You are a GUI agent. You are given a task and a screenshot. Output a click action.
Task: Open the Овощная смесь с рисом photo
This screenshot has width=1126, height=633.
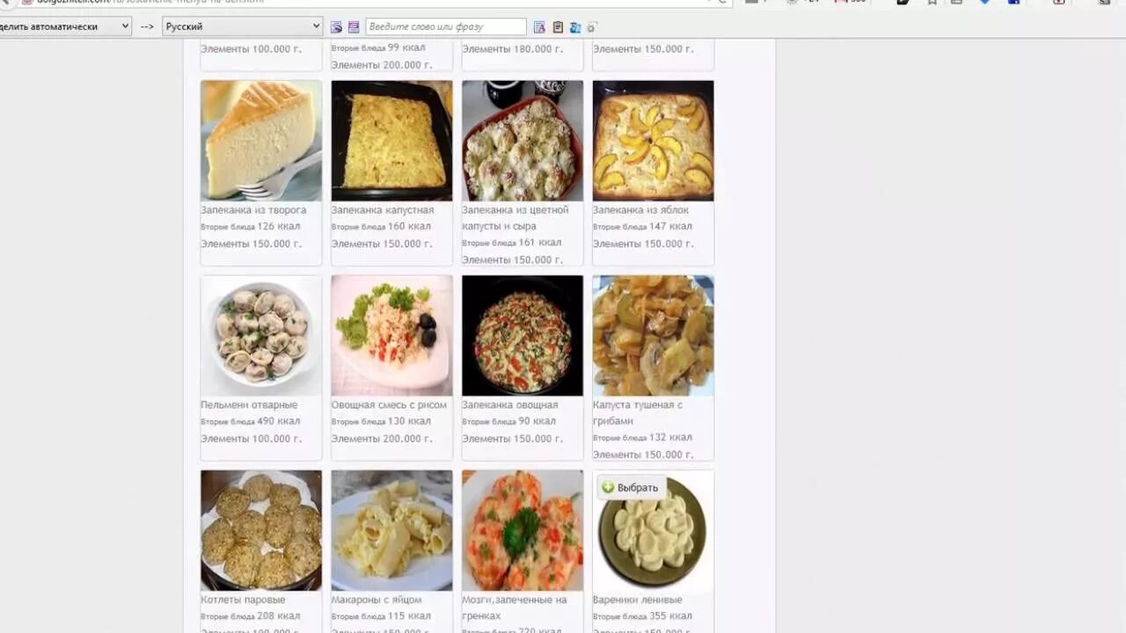pyautogui.click(x=391, y=336)
